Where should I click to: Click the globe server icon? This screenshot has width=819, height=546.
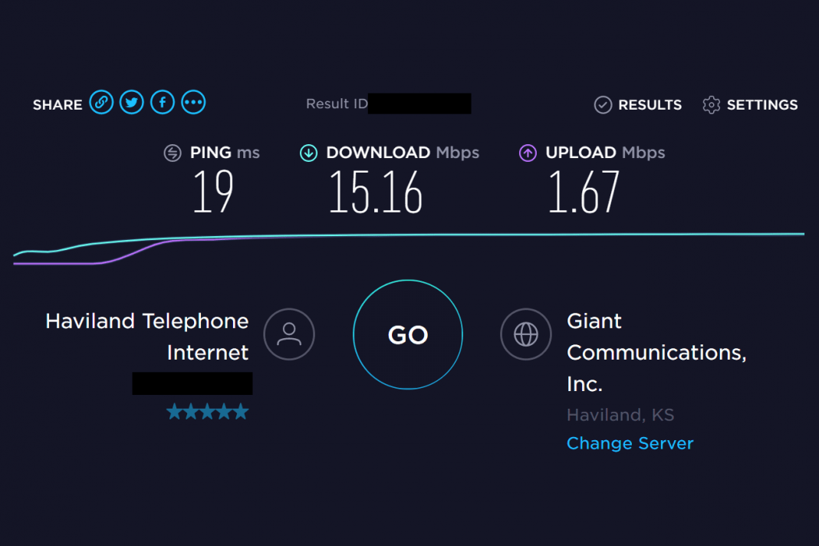coord(525,334)
